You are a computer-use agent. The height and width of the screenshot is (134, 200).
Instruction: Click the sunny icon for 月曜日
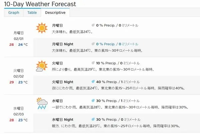click(x=42, y=28)
